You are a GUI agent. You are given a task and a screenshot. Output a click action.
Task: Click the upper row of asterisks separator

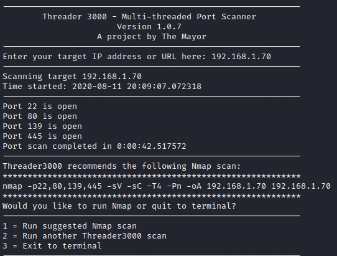click(152, 176)
